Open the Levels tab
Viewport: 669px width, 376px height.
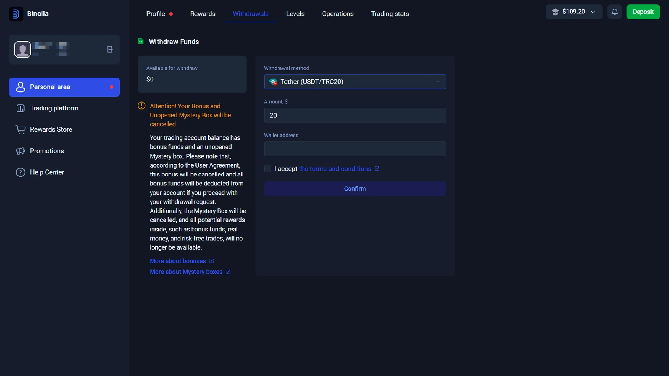click(295, 14)
